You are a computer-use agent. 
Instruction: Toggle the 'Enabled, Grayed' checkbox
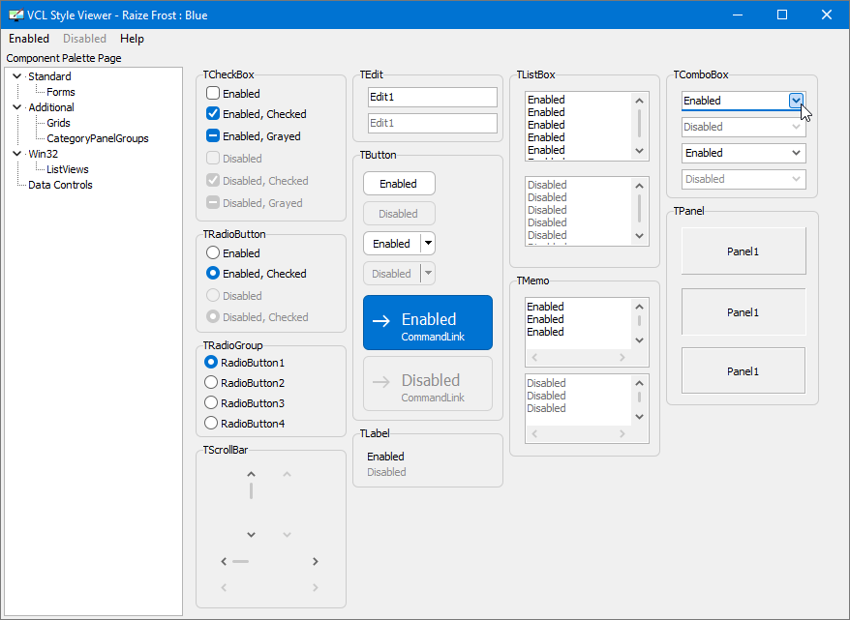pyautogui.click(x=213, y=136)
